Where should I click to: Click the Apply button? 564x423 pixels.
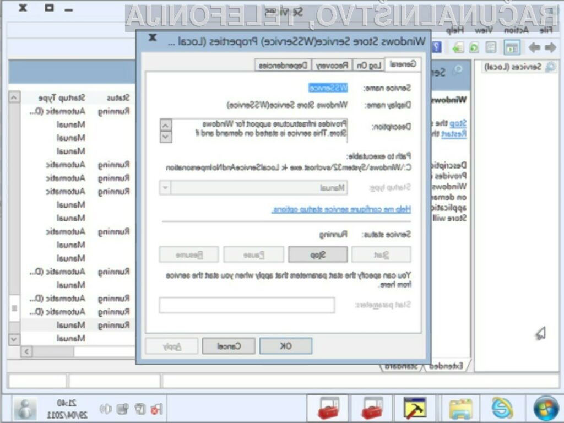[x=172, y=346]
